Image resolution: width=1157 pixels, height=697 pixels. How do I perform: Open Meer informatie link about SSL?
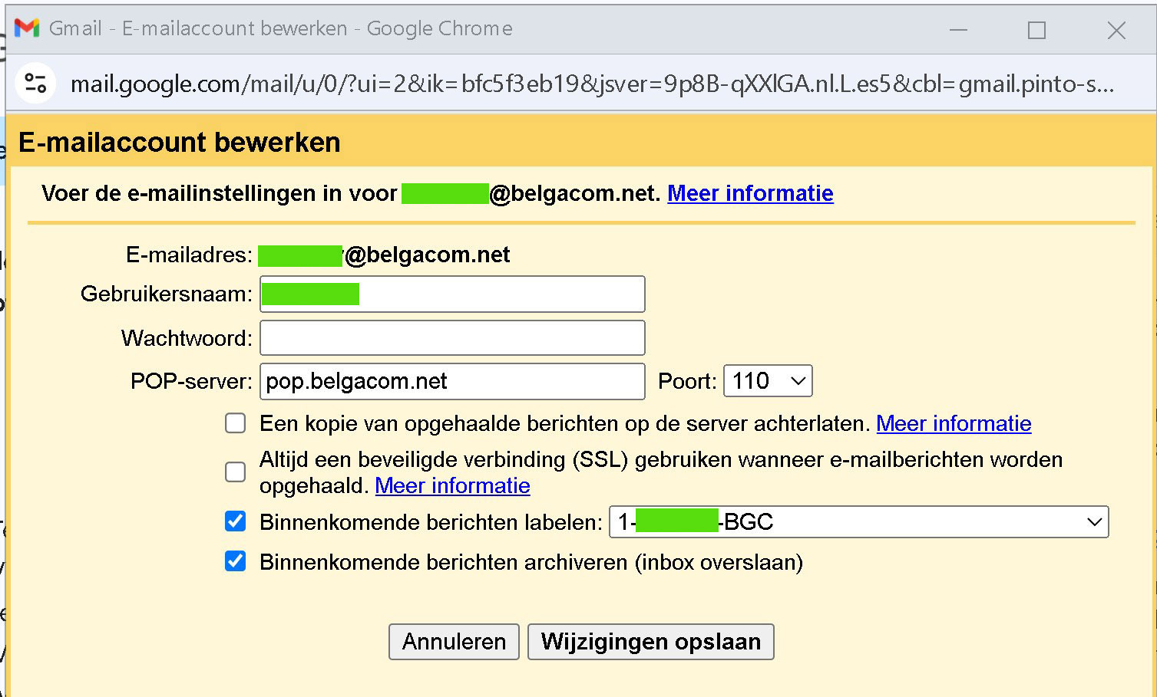tap(452, 486)
